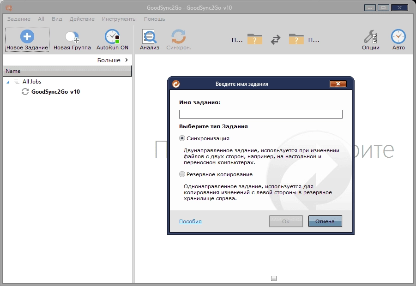Image resolution: width=416 pixels, height=286 pixels.
Task: Click the Новое Задание toolbar button
Action: click(27, 40)
